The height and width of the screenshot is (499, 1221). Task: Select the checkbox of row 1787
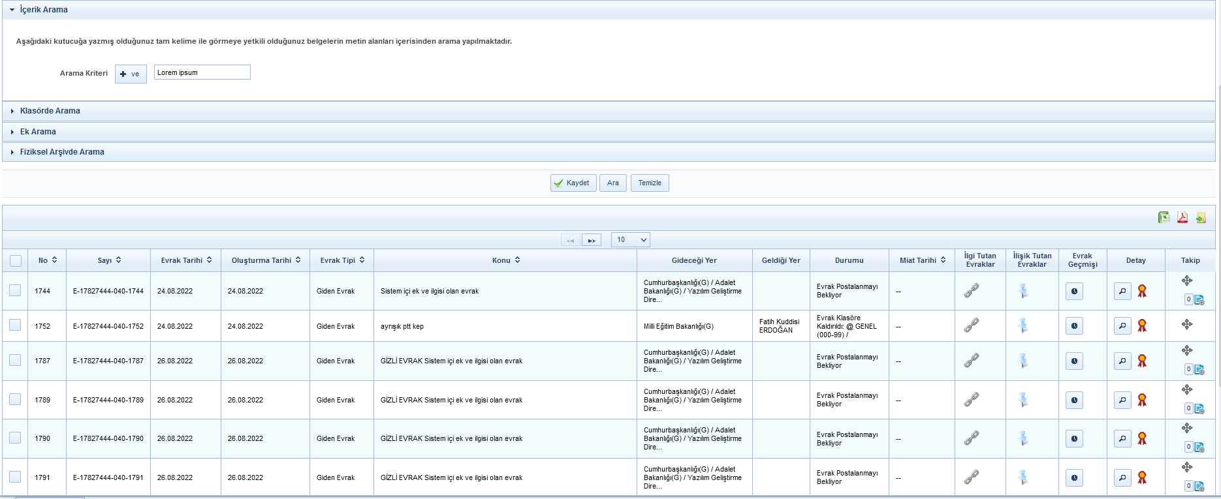pyautogui.click(x=15, y=361)
